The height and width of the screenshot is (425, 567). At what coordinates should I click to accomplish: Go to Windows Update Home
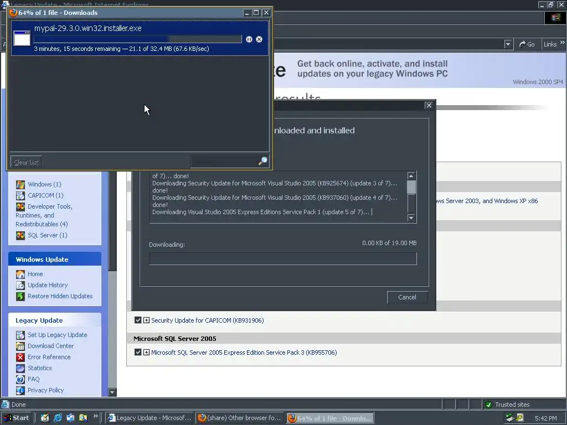[35, 274]
